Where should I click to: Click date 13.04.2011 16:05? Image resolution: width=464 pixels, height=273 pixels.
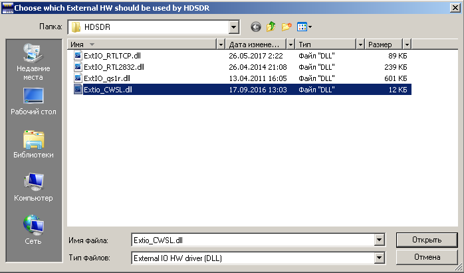coord(258,78)
